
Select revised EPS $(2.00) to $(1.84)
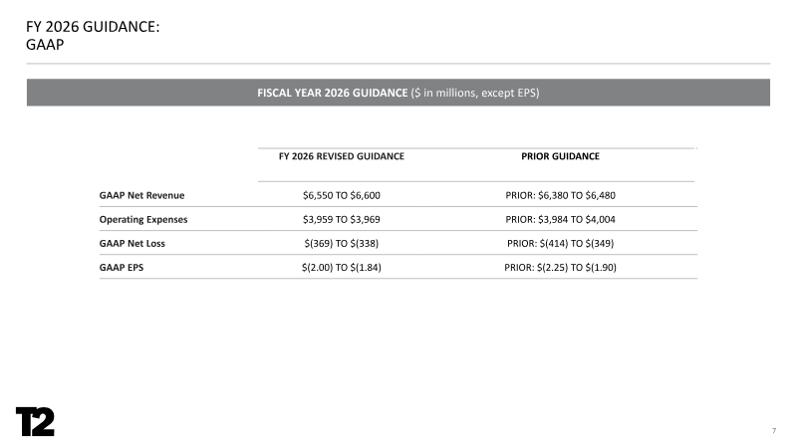coord(341,267)
